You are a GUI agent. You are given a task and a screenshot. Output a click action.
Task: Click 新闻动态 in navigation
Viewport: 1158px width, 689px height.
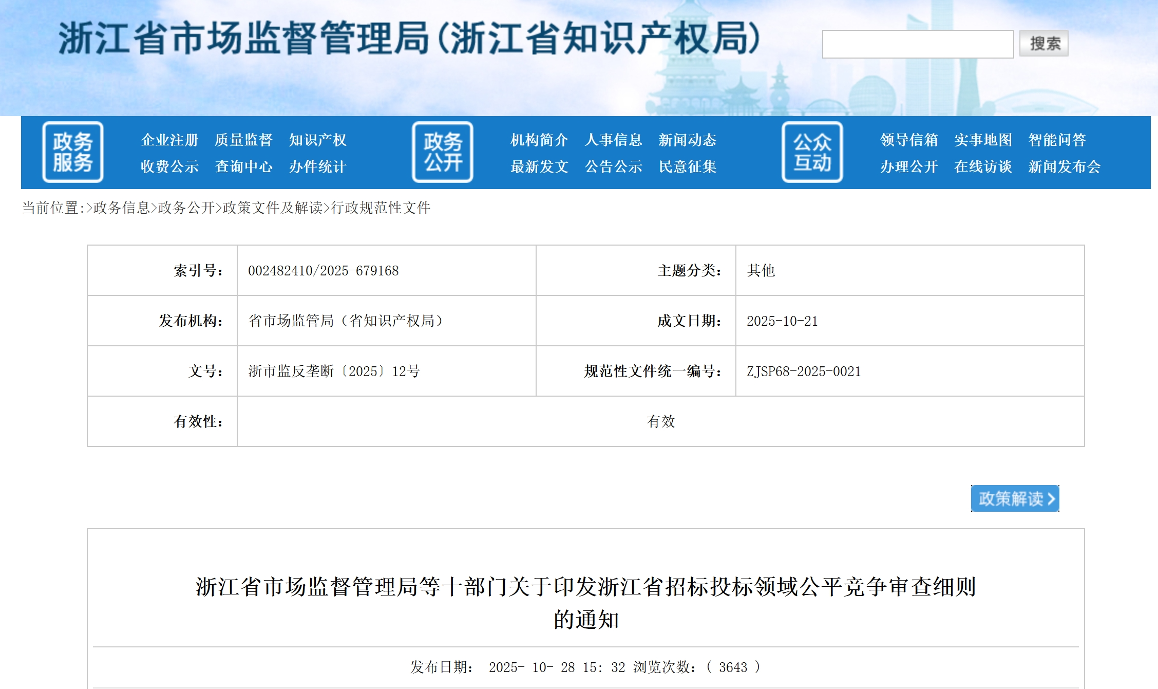pyautogui.click(x=687, y=140)
